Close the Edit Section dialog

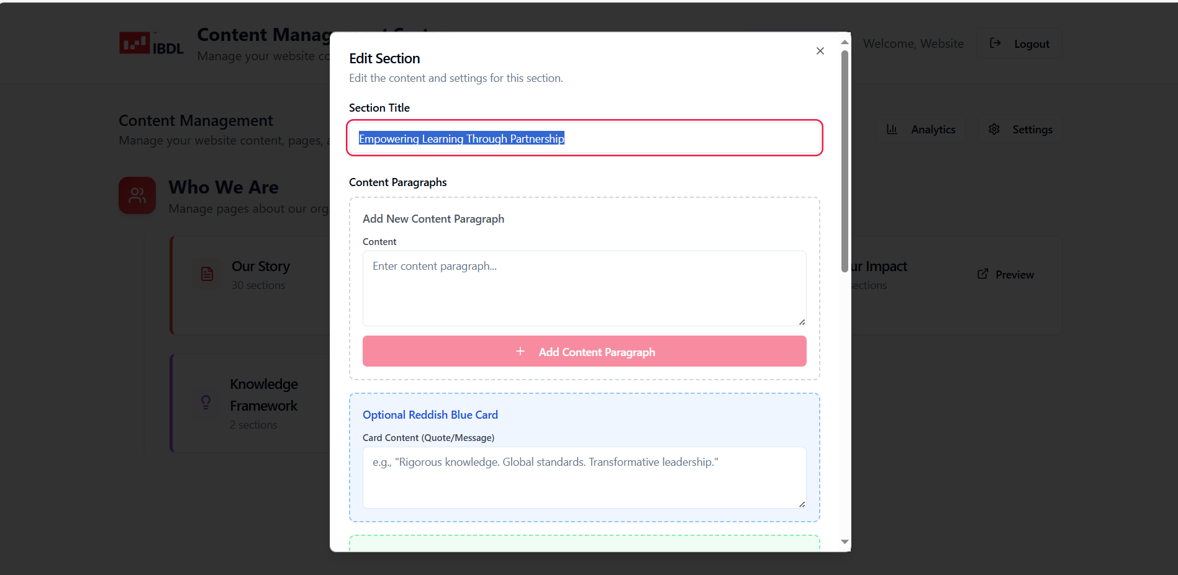[x=820, y=51]
